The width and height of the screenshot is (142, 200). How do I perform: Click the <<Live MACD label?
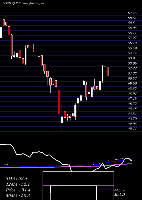click(120, 193)
